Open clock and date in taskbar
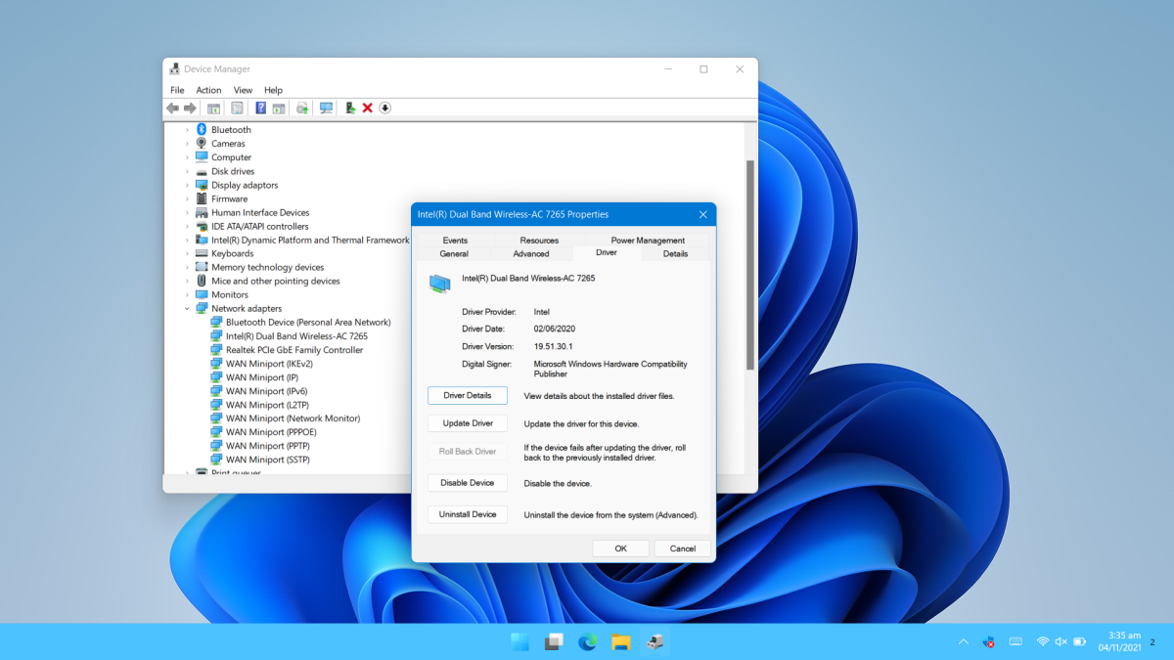This screenshot has height=660, width=1174. (x=1118, y=641)
